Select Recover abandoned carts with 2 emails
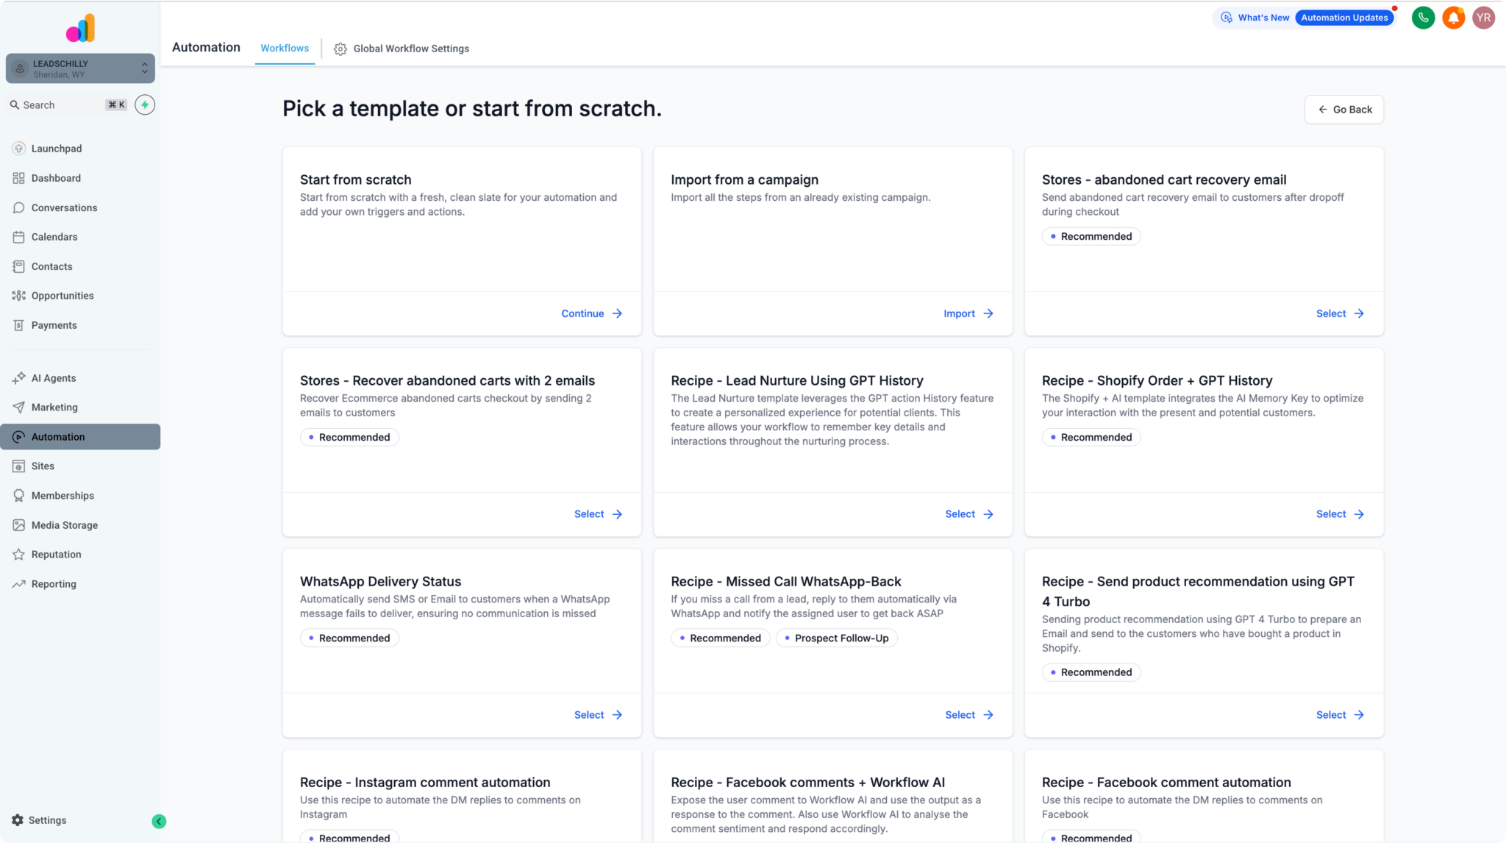Screen dimensions: 1506x843 pos(598,514)
